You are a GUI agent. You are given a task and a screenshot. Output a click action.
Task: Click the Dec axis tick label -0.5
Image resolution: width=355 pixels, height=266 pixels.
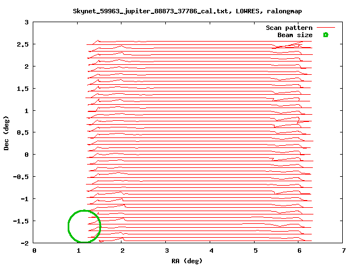coord(21,177)
